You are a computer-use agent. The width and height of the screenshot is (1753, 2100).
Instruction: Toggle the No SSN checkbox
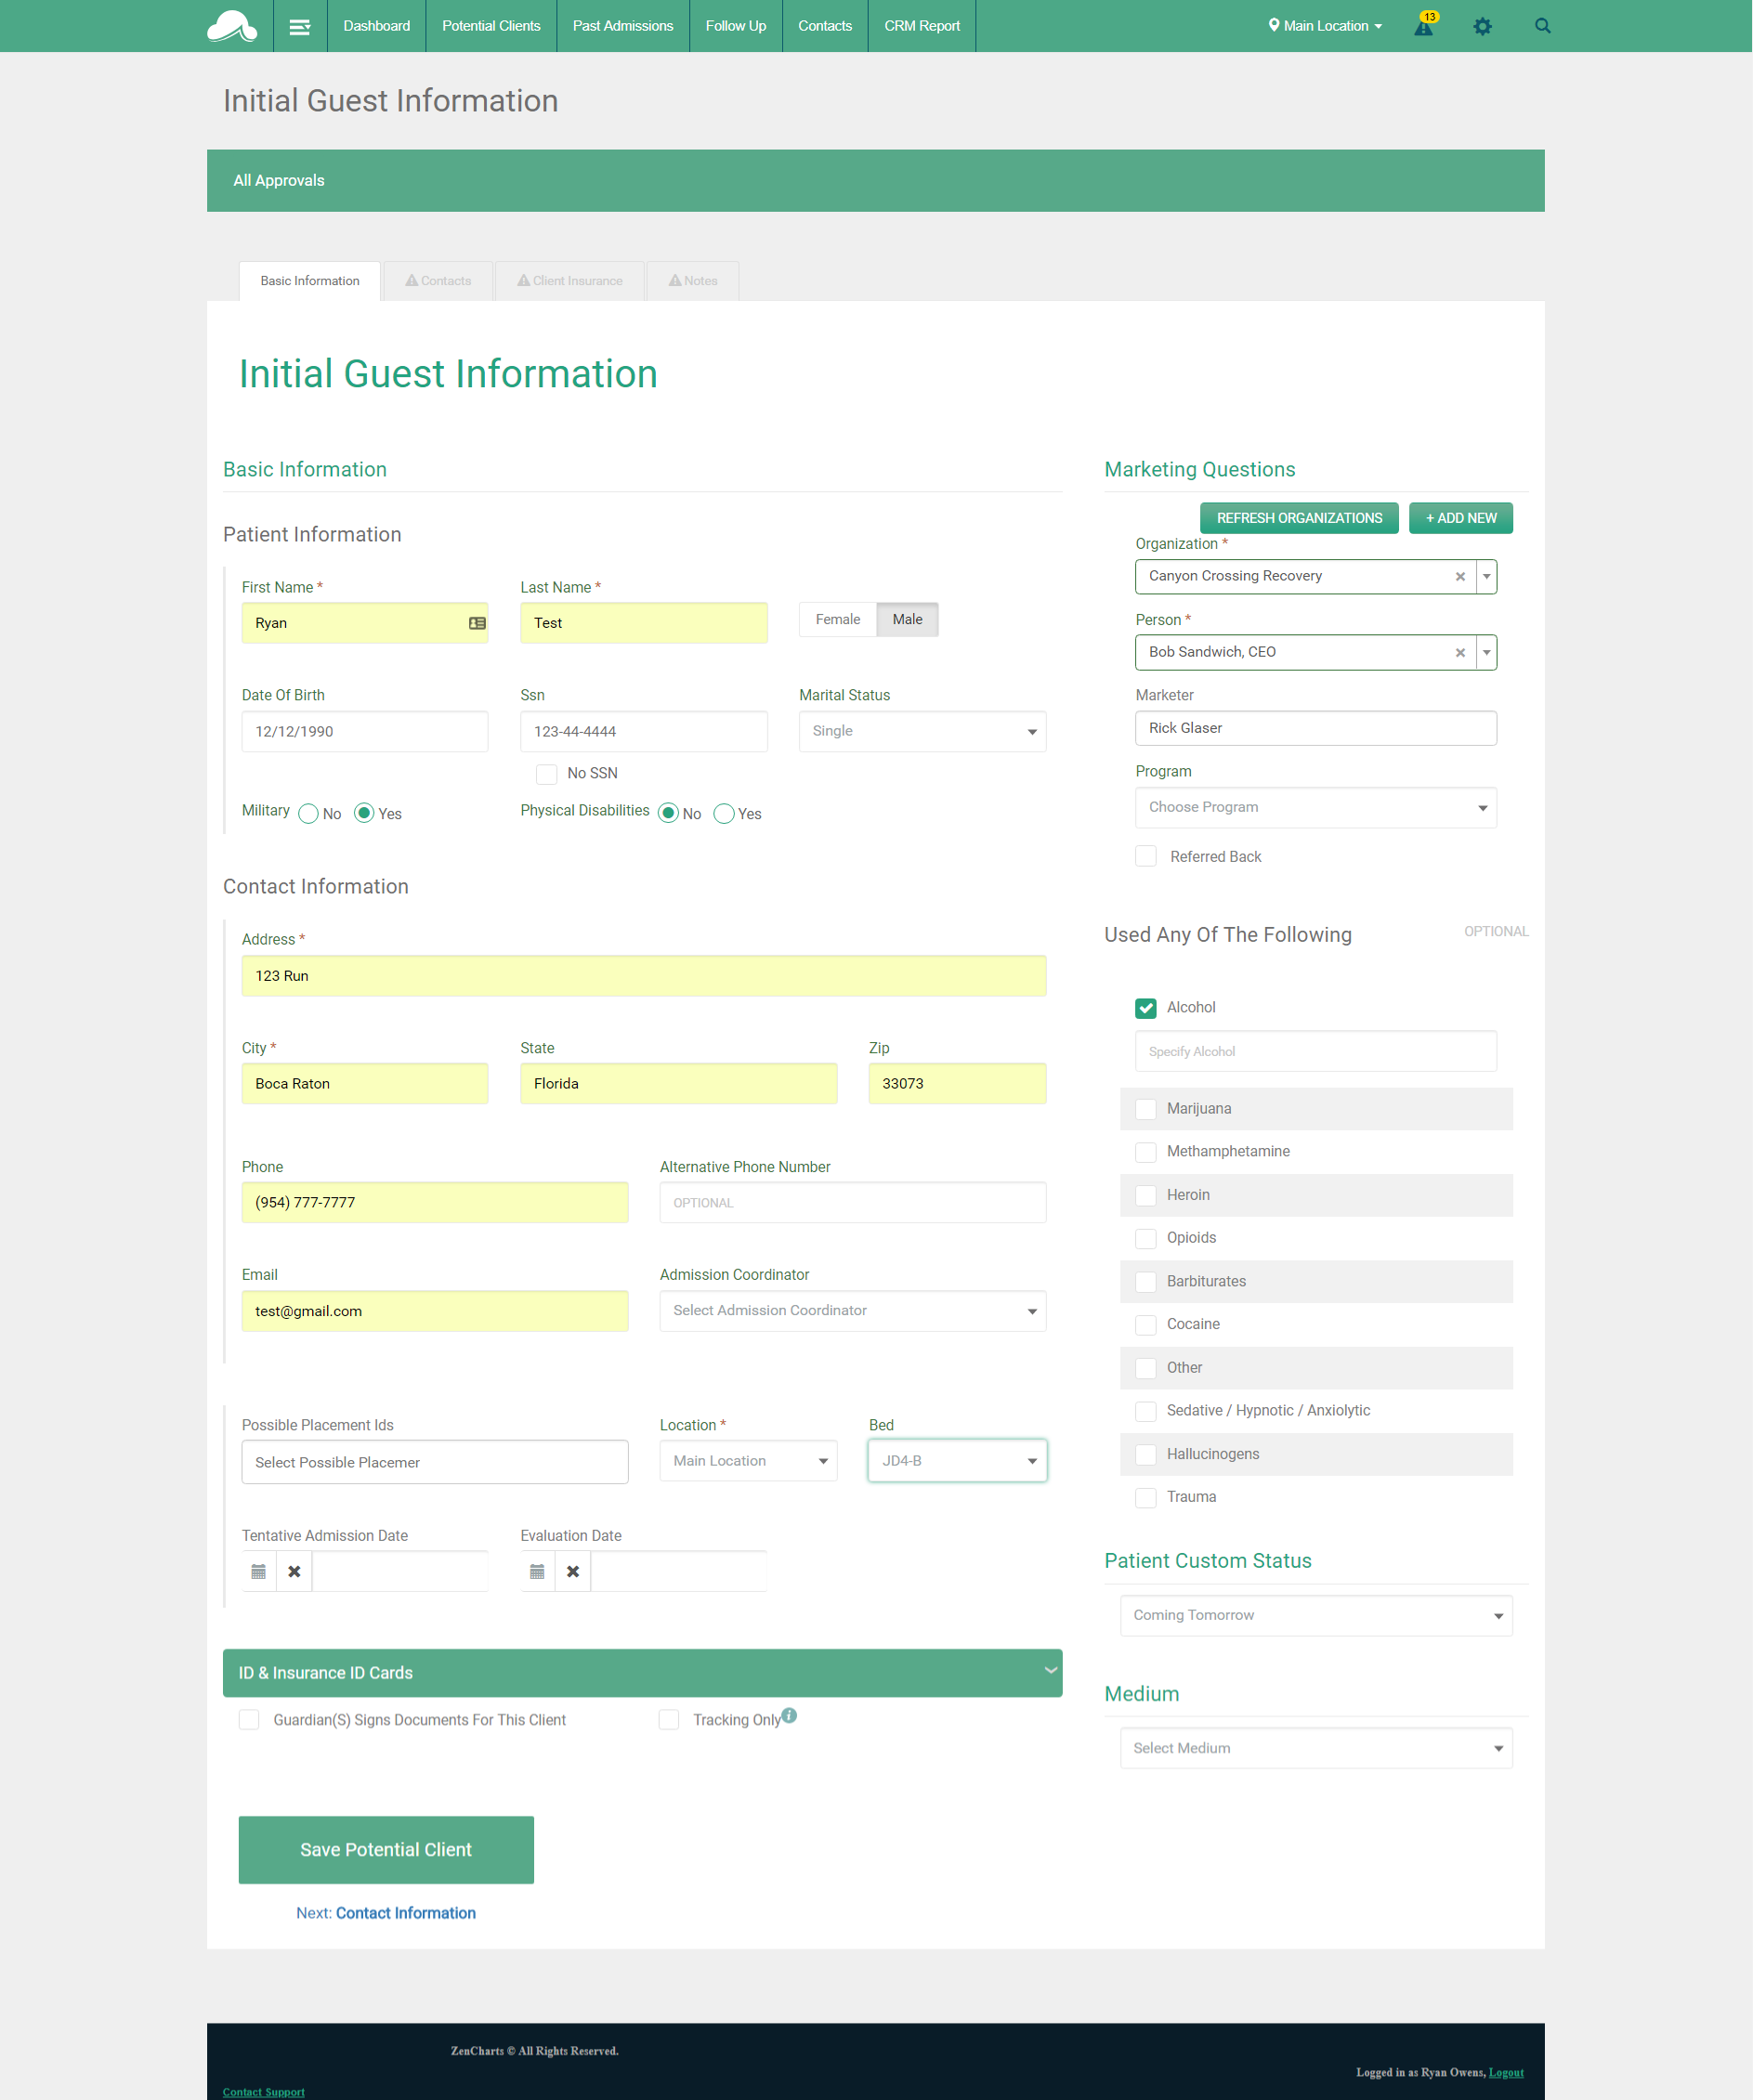(x=547, y=774)
